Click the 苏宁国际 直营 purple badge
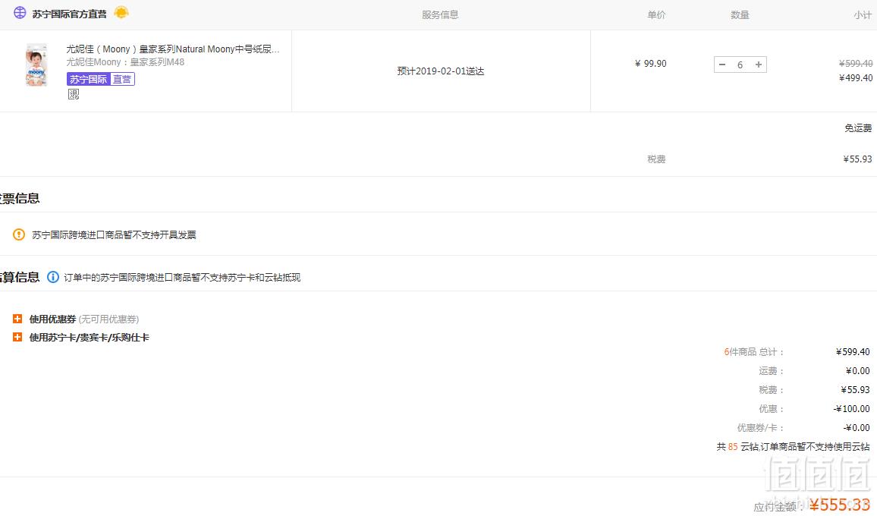 coord(101,79)
